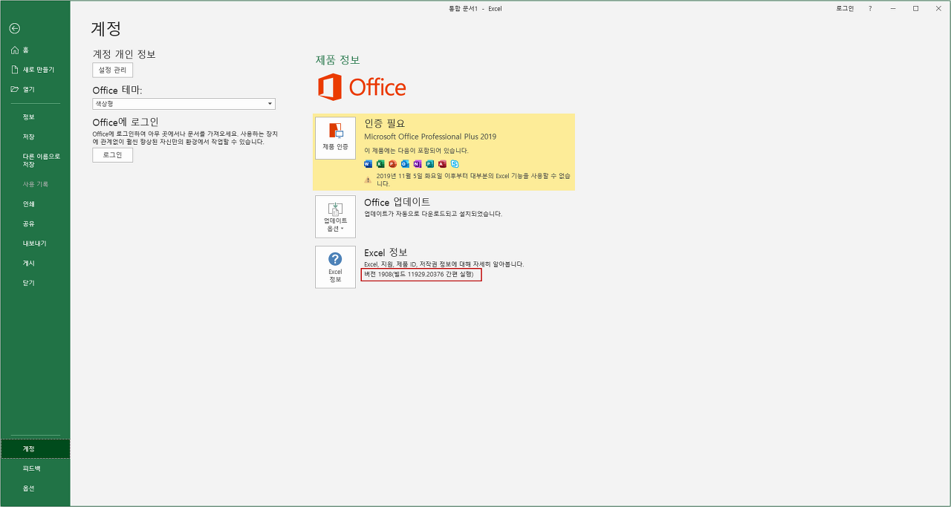Click the Access app icon

tap(442, 164)
